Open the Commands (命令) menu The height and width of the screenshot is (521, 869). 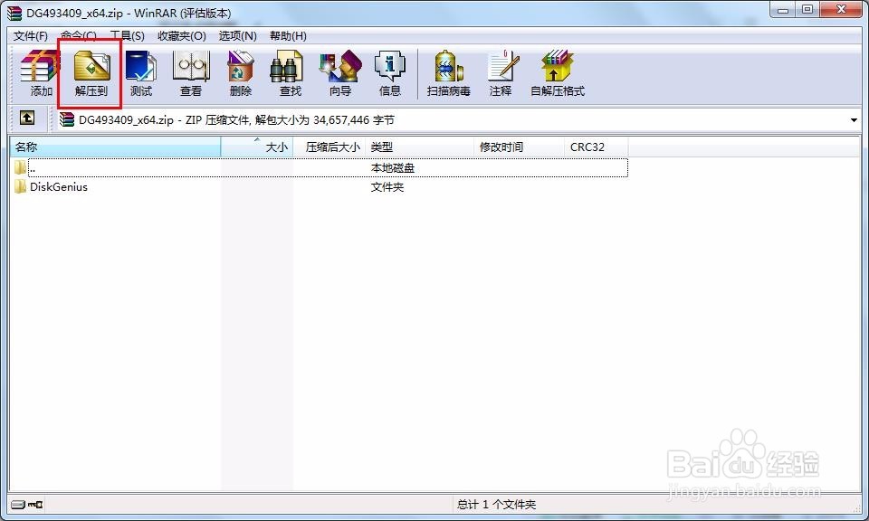click(x=78, y=36)
